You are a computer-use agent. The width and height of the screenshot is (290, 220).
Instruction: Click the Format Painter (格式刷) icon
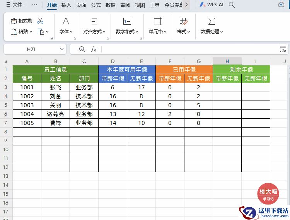14,21
